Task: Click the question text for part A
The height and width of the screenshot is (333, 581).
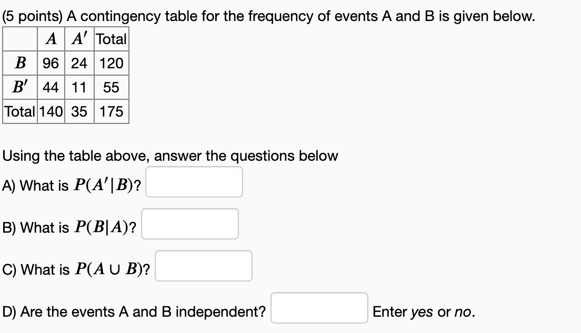Action: pos(71,184)
